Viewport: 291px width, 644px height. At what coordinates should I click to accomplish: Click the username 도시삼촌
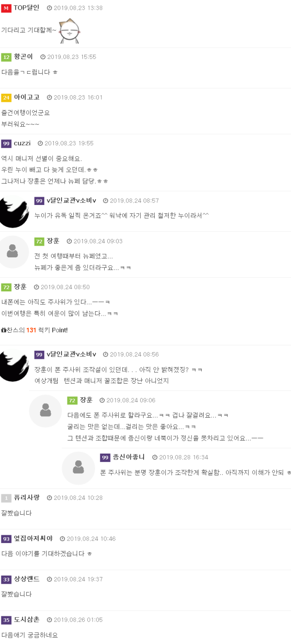tap(27, 620)
